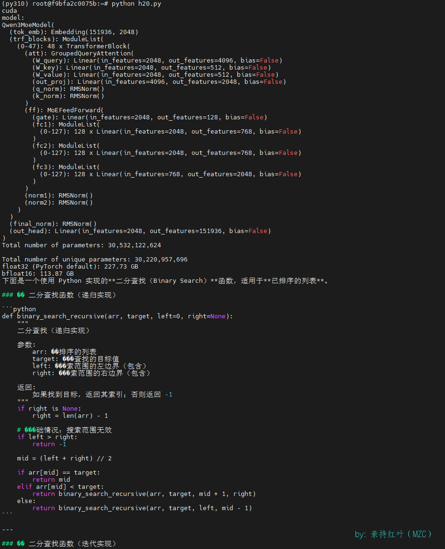Click the recursive call with 'mid + 1, right'
The image size is (445, 549).
pyautogui.click(x=144, y=494)
